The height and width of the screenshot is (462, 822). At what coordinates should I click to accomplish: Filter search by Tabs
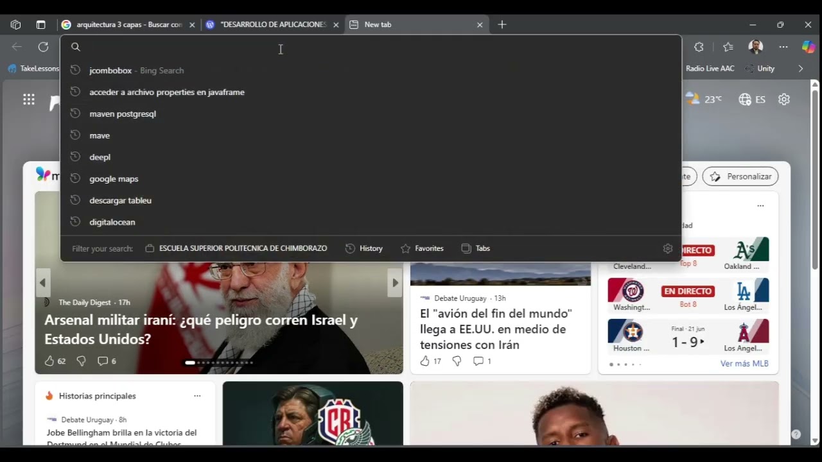click(x=476, y=248)
